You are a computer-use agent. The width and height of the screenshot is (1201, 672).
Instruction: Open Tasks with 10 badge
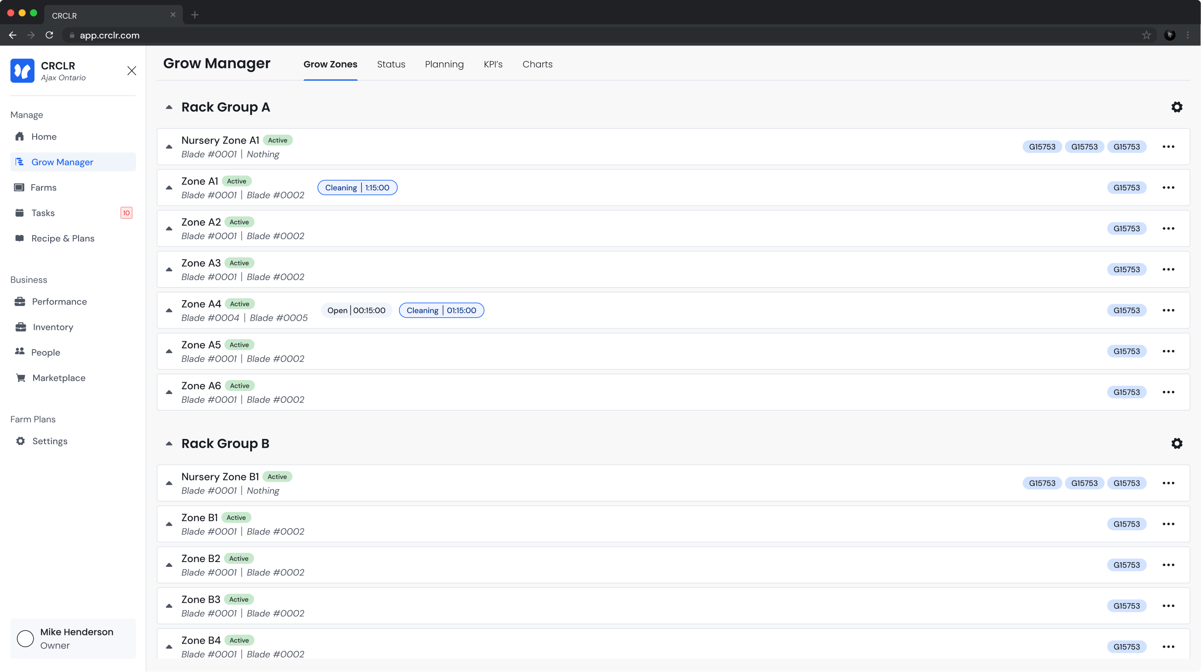43,213
